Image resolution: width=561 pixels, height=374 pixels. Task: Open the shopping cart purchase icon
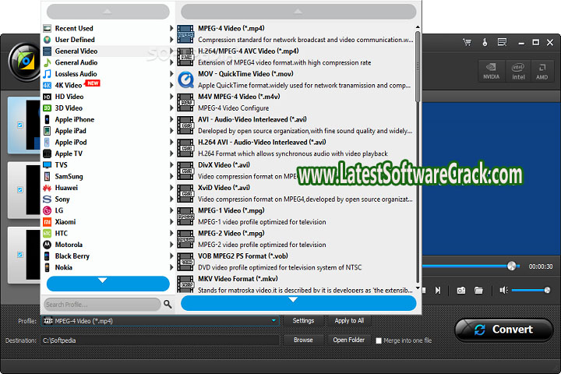coord(467,42)
